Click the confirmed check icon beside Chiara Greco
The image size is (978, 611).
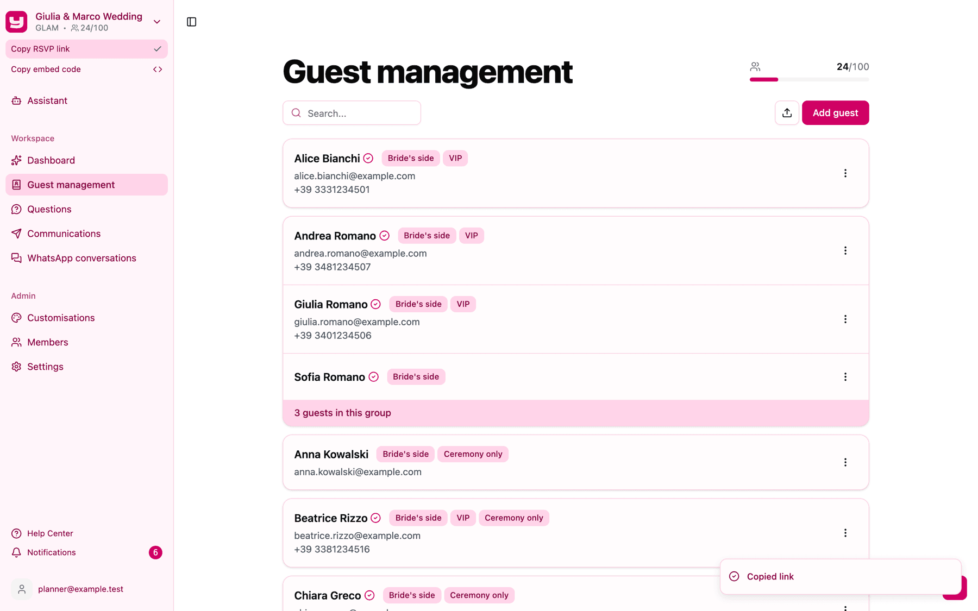369,595
